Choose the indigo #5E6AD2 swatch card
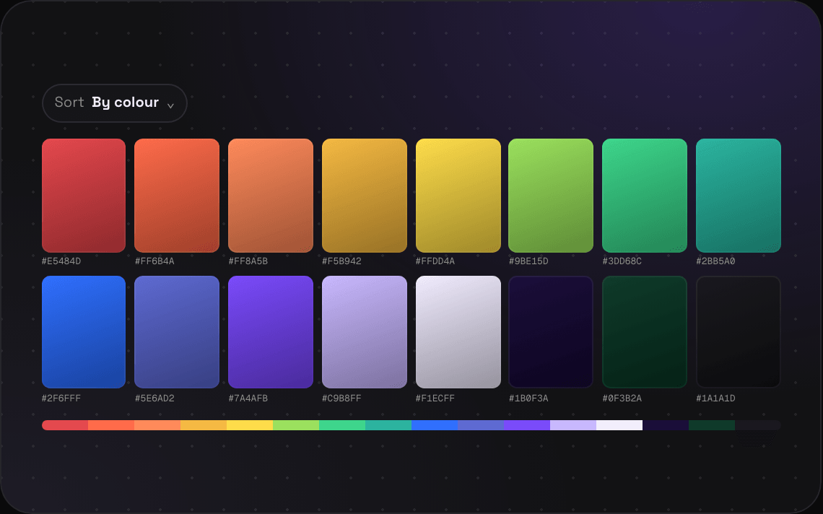 click(177, 332)
